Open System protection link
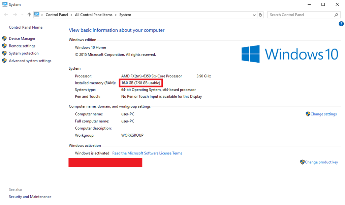The image size is (345, 205). [24, 54]
